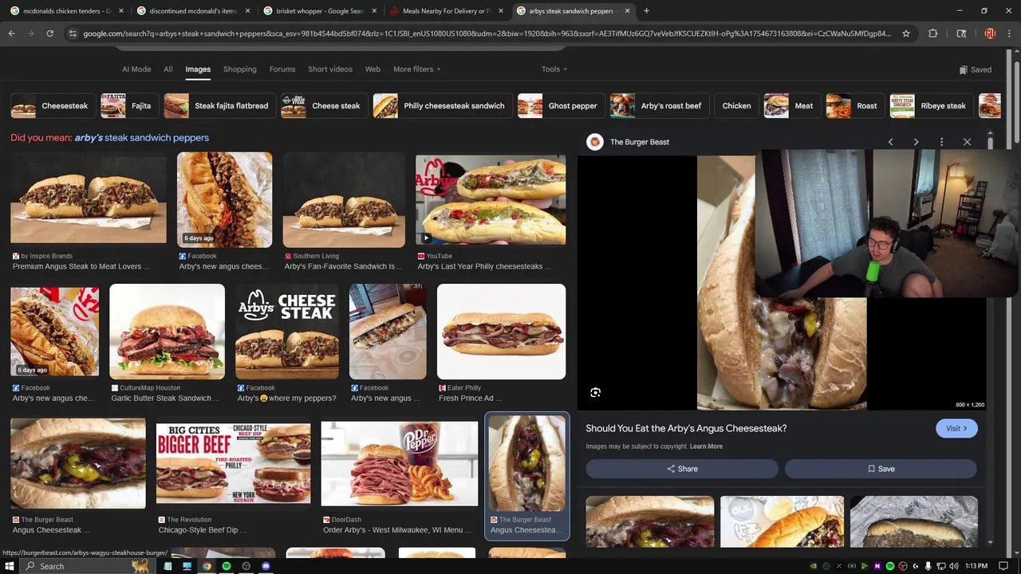Screen dimensions: 1021x574
Task: Open Premium Angus Steak Inspire Brands image
Action: tap(89, 199)
